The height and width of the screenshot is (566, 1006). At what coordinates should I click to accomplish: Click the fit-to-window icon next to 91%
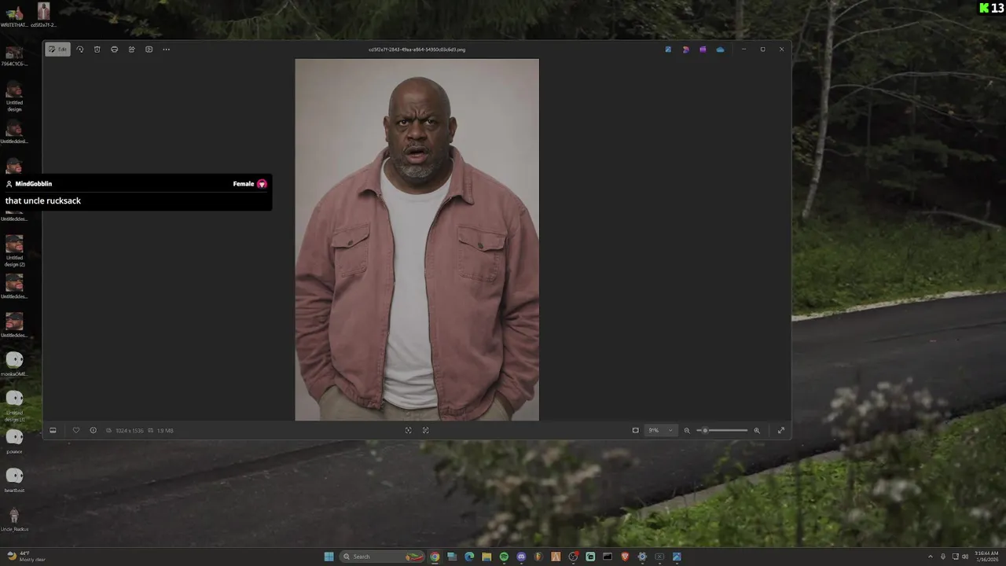tap(636, 430)
